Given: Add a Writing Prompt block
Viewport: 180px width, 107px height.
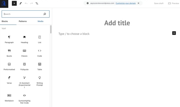Looking at the screenshot, I should (x=40, y=81).
